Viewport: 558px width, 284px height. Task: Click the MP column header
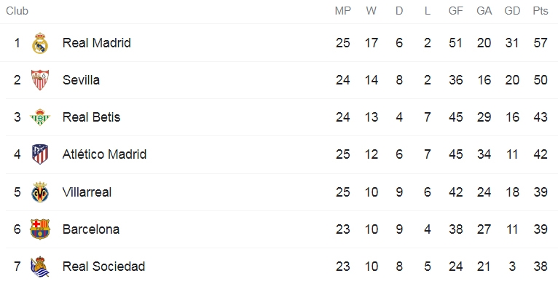tap(342, 11)
